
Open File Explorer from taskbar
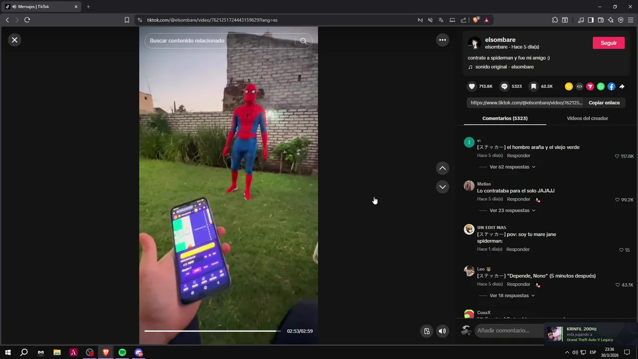(57, 353)
